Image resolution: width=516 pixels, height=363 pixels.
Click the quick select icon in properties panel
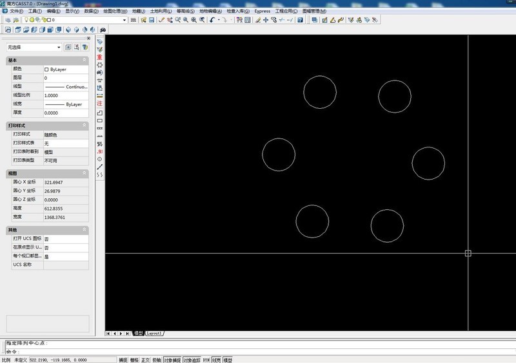coord(85,47)
